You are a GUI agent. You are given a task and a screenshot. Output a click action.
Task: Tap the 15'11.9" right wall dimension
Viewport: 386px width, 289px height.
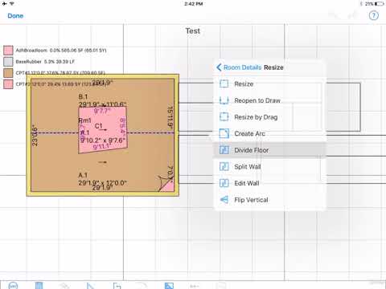click(x=170, y=118)
